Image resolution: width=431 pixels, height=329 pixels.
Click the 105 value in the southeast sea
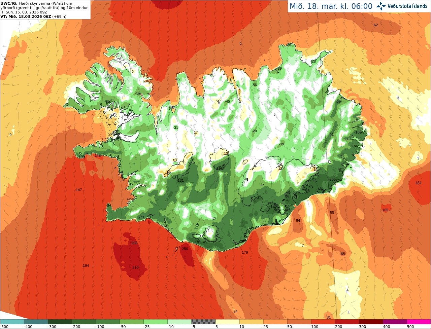pyautogui.click(x=385, y=210)
